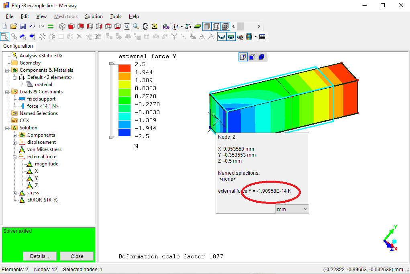Image resolution: width=410 pixels, height=274 pixels.
Task: Expand the displacement results node
Action: [14, 143]
